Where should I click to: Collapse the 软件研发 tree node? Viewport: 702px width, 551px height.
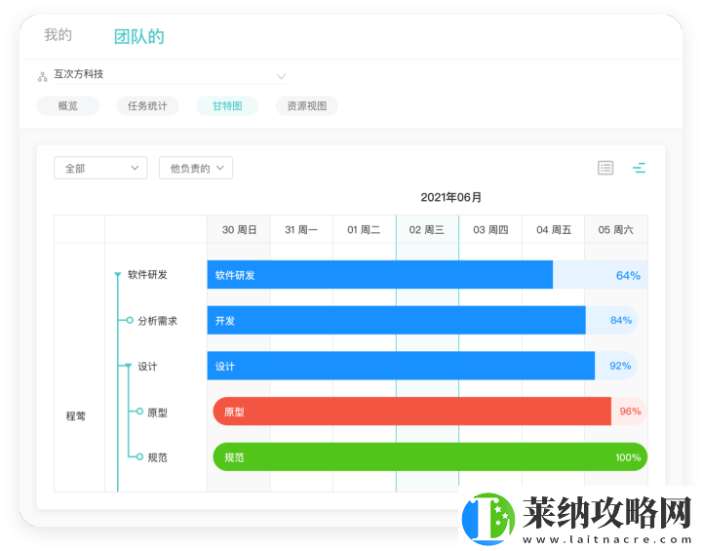pos(118,275)
